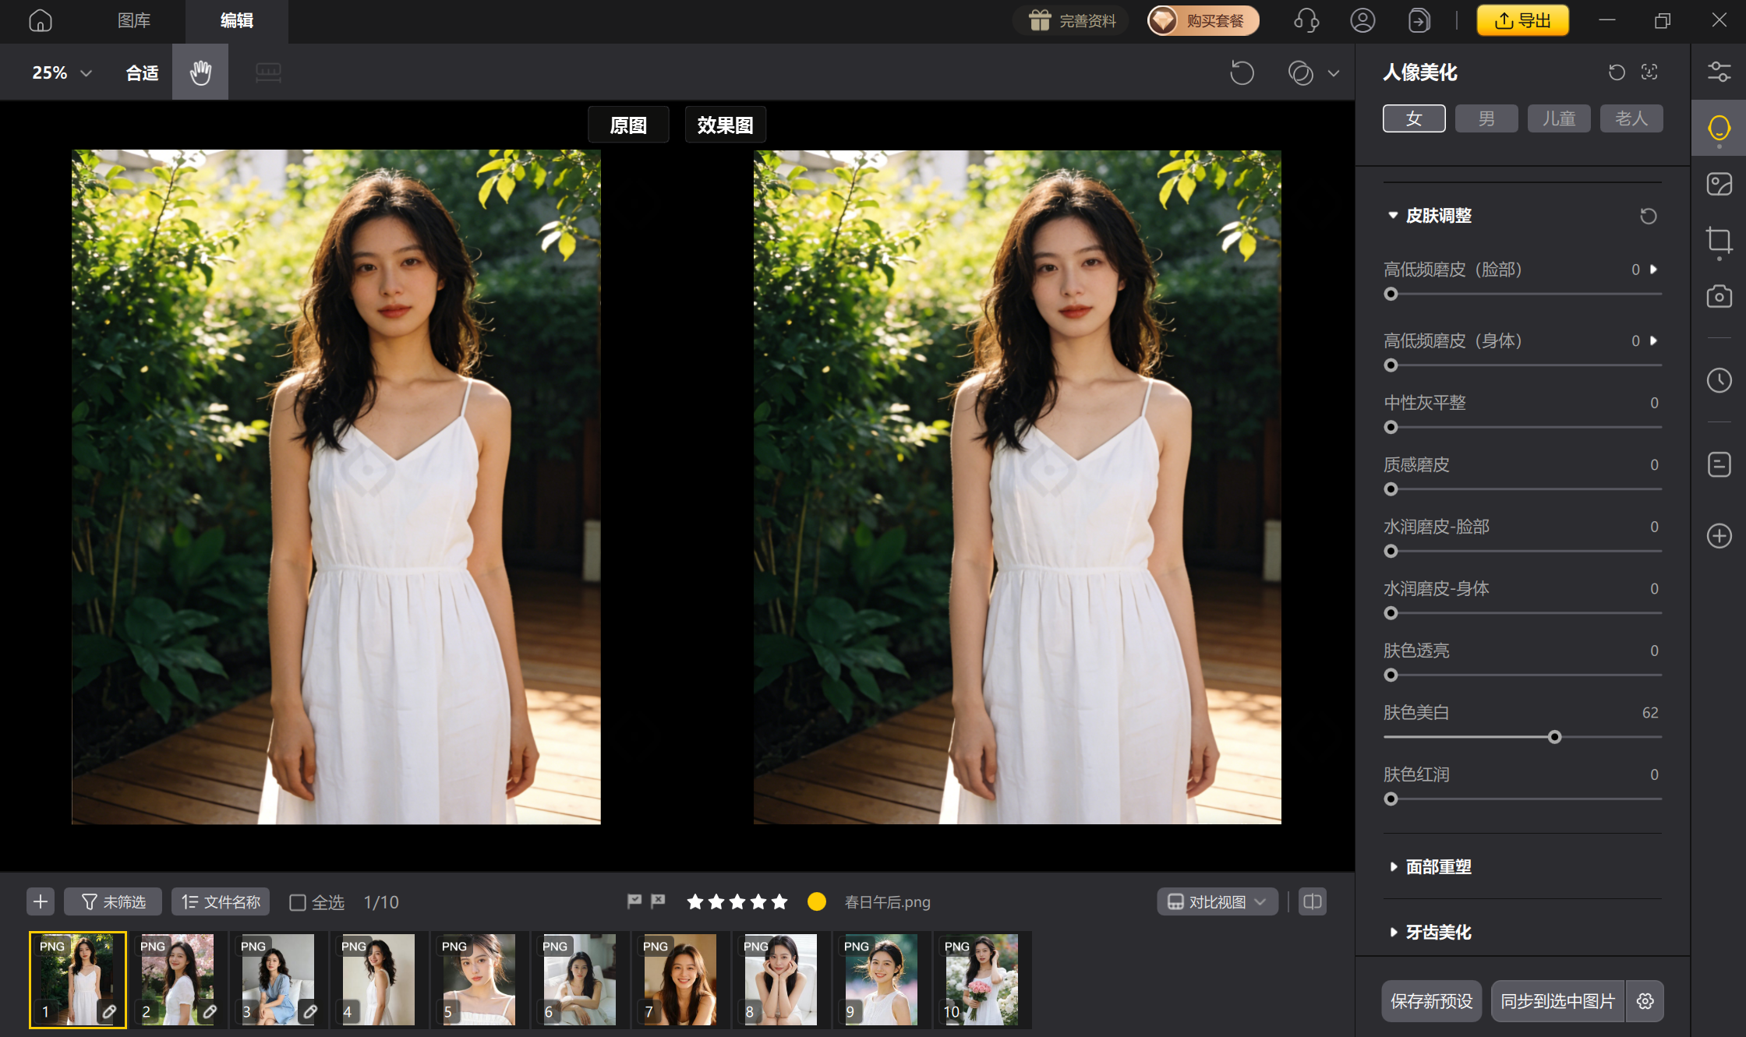Open the 对比视图 view dropdown
Image resolution: width=1746 pixels, height=1037 pixels.
(1217, 901)
